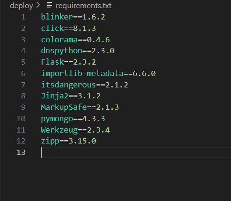The image size is (231, 201).
Task: Open the deploy folder breadcrumb
Action: (21, 6)
